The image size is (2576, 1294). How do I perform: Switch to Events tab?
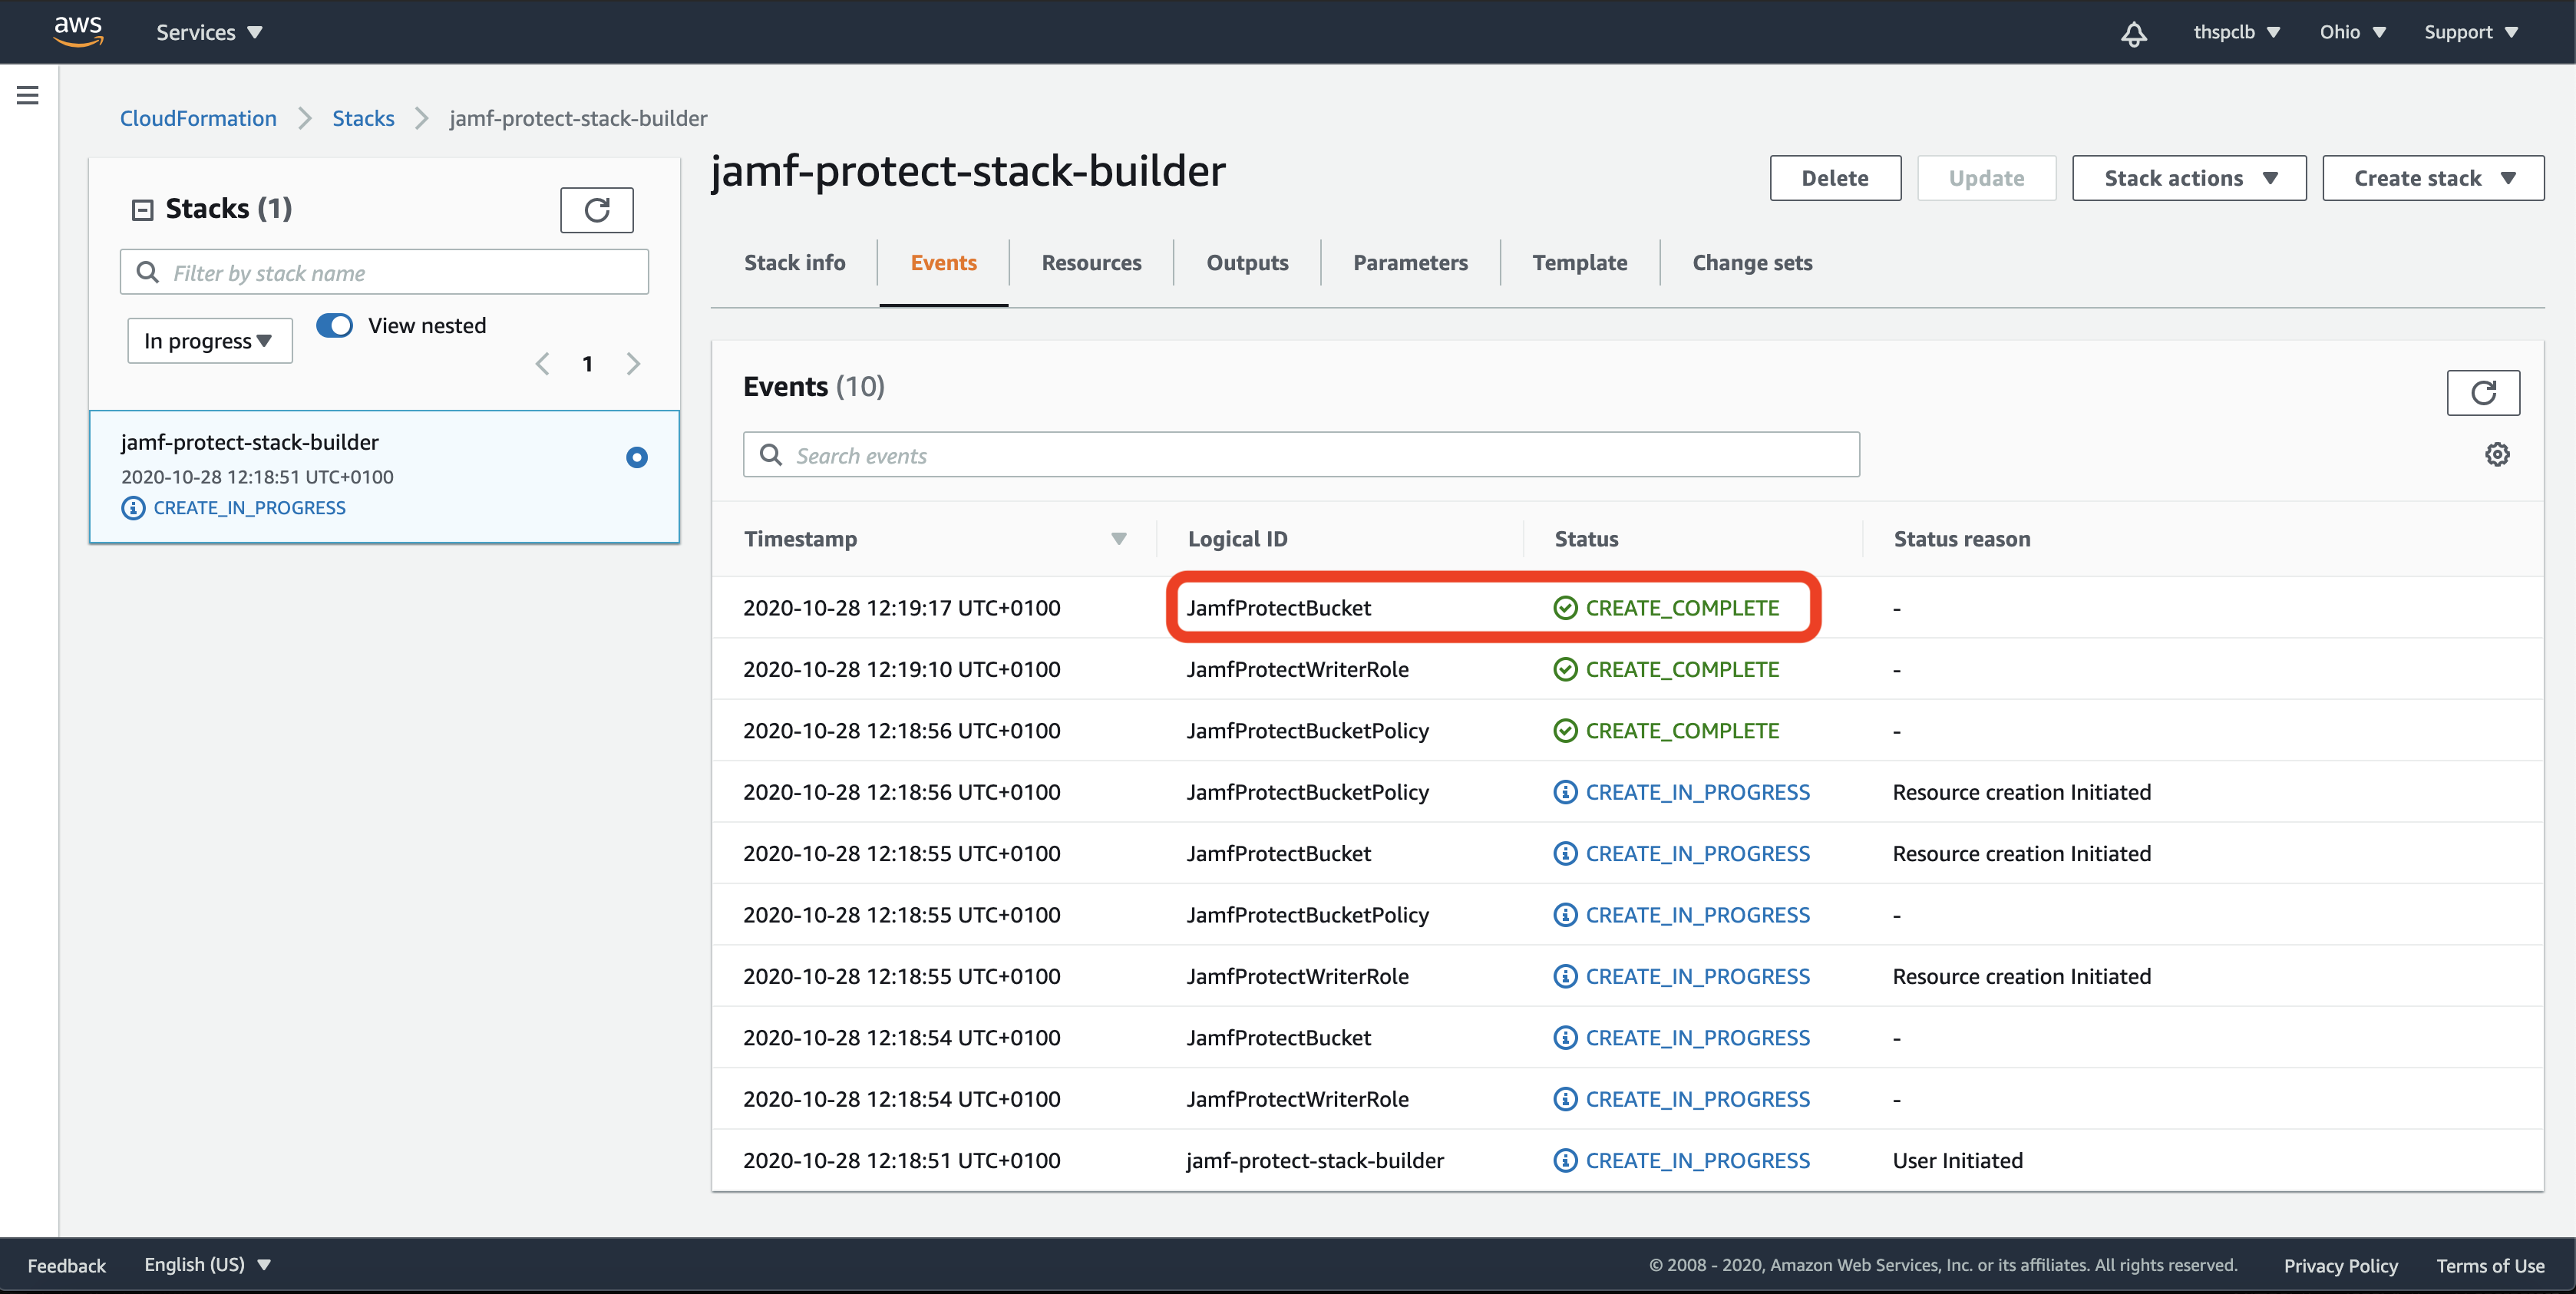(x=943, y=263)
